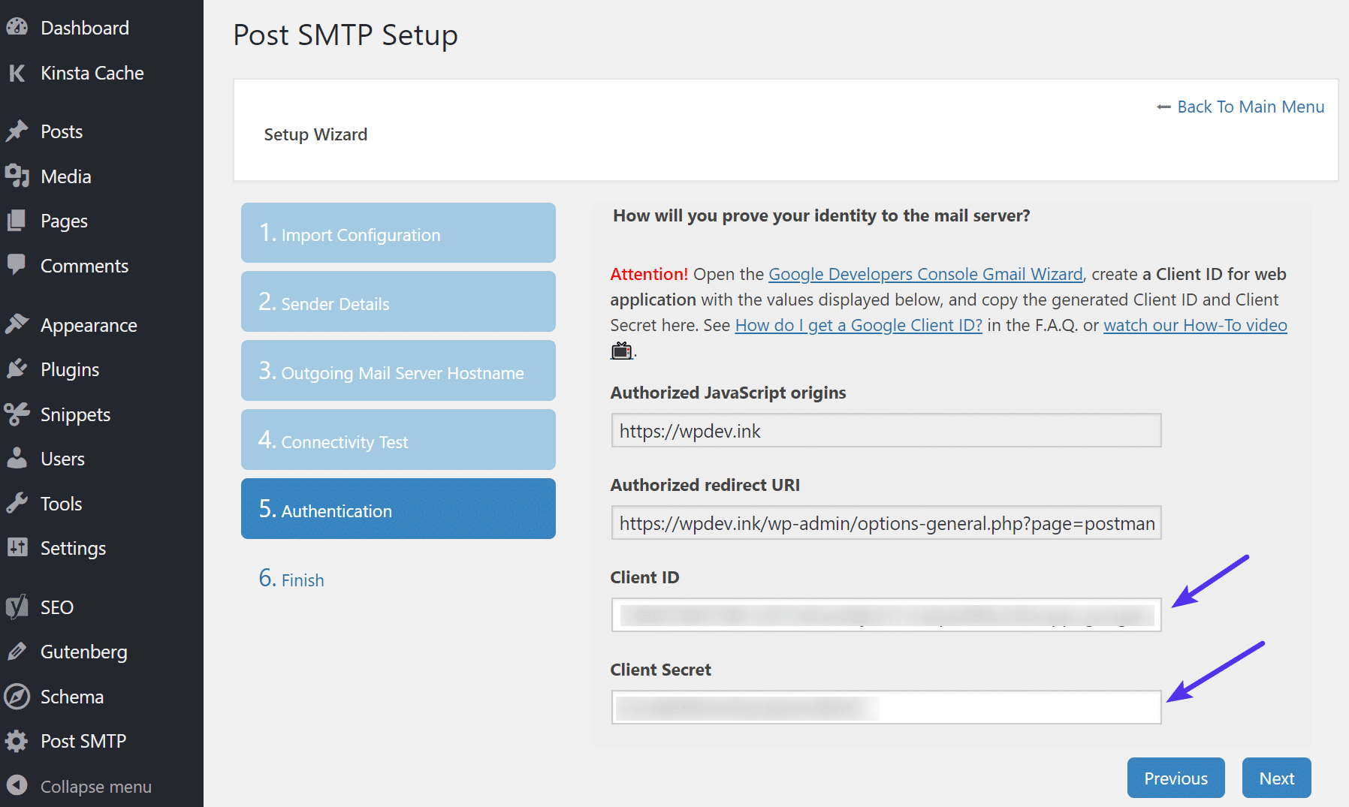Select the Appearance paintbrush icon
Image resolution: width=1349 pixels, height=807 pixels.
tap(18, 324)
